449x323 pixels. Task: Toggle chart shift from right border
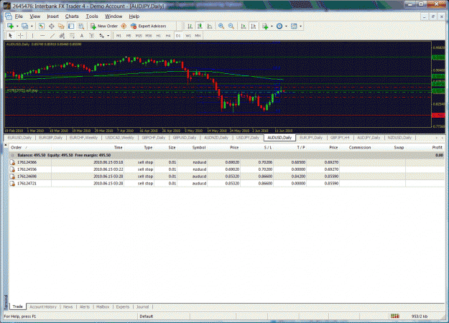click(x=254, y=26)
